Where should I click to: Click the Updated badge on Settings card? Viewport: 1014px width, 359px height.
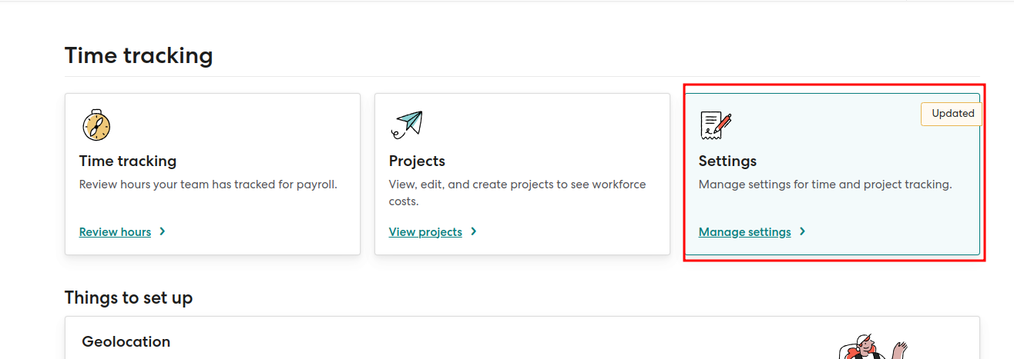click(952, 114)
